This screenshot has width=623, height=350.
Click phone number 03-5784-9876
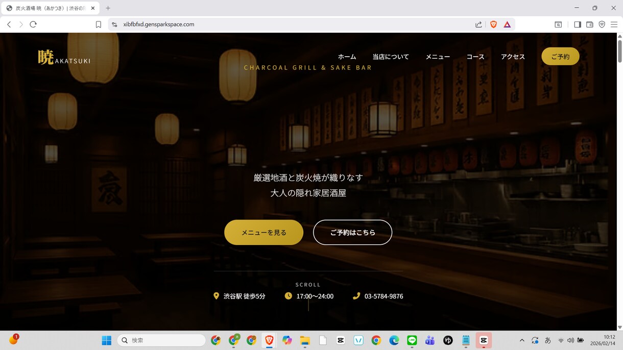click(384, 296)
